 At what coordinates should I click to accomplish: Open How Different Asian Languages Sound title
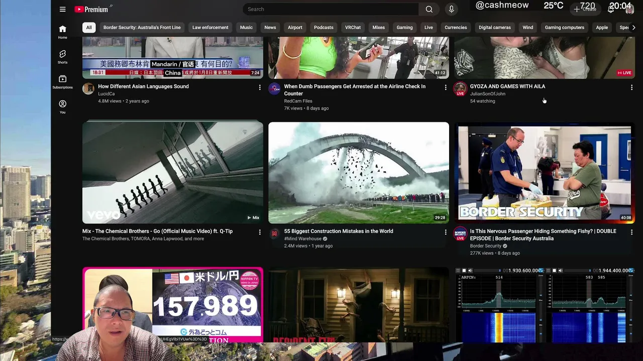coord(143,86)
